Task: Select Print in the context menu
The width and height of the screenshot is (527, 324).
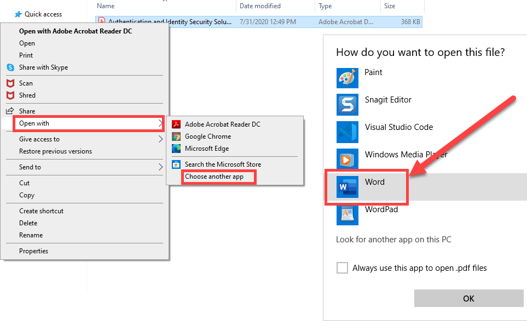Action: [26, 55]
